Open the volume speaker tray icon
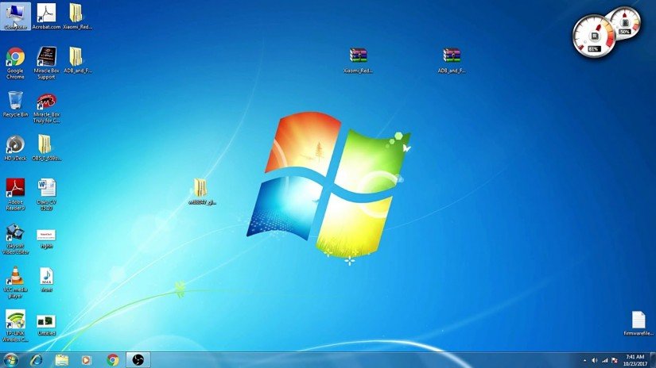Screen dimensions: 656x368 [x=595, y=361]
